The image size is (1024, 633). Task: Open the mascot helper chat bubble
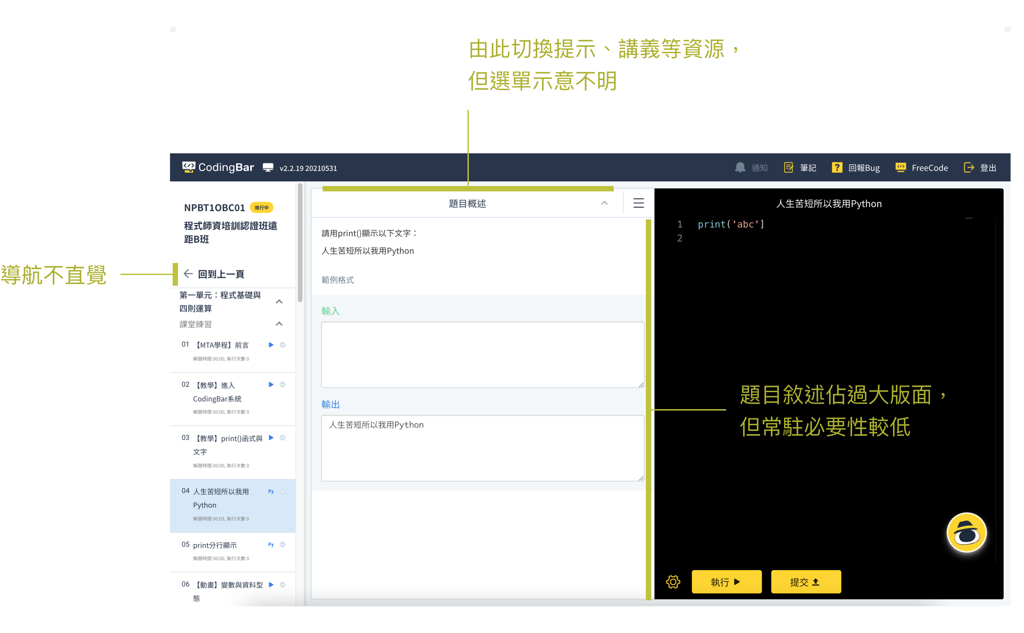coord(966,533)
